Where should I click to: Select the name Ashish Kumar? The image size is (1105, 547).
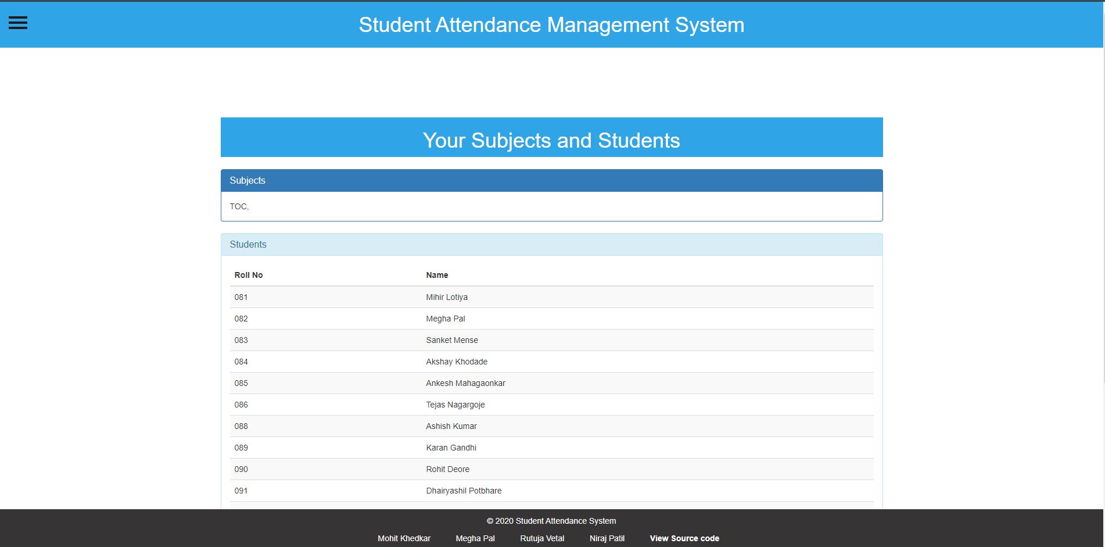[x=451, y=426]
